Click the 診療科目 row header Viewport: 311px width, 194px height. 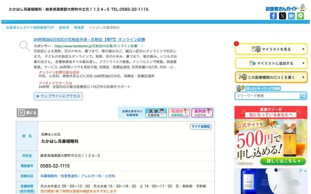click(x=27, y=176)
